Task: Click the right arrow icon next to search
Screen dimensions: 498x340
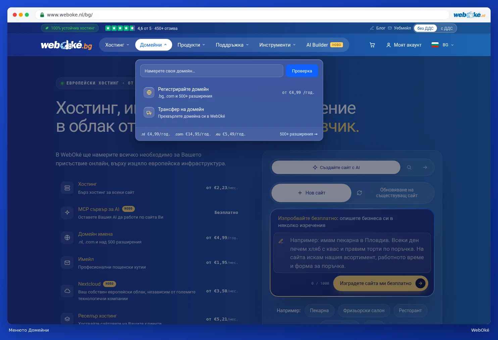Action: (x=425, y=167)
